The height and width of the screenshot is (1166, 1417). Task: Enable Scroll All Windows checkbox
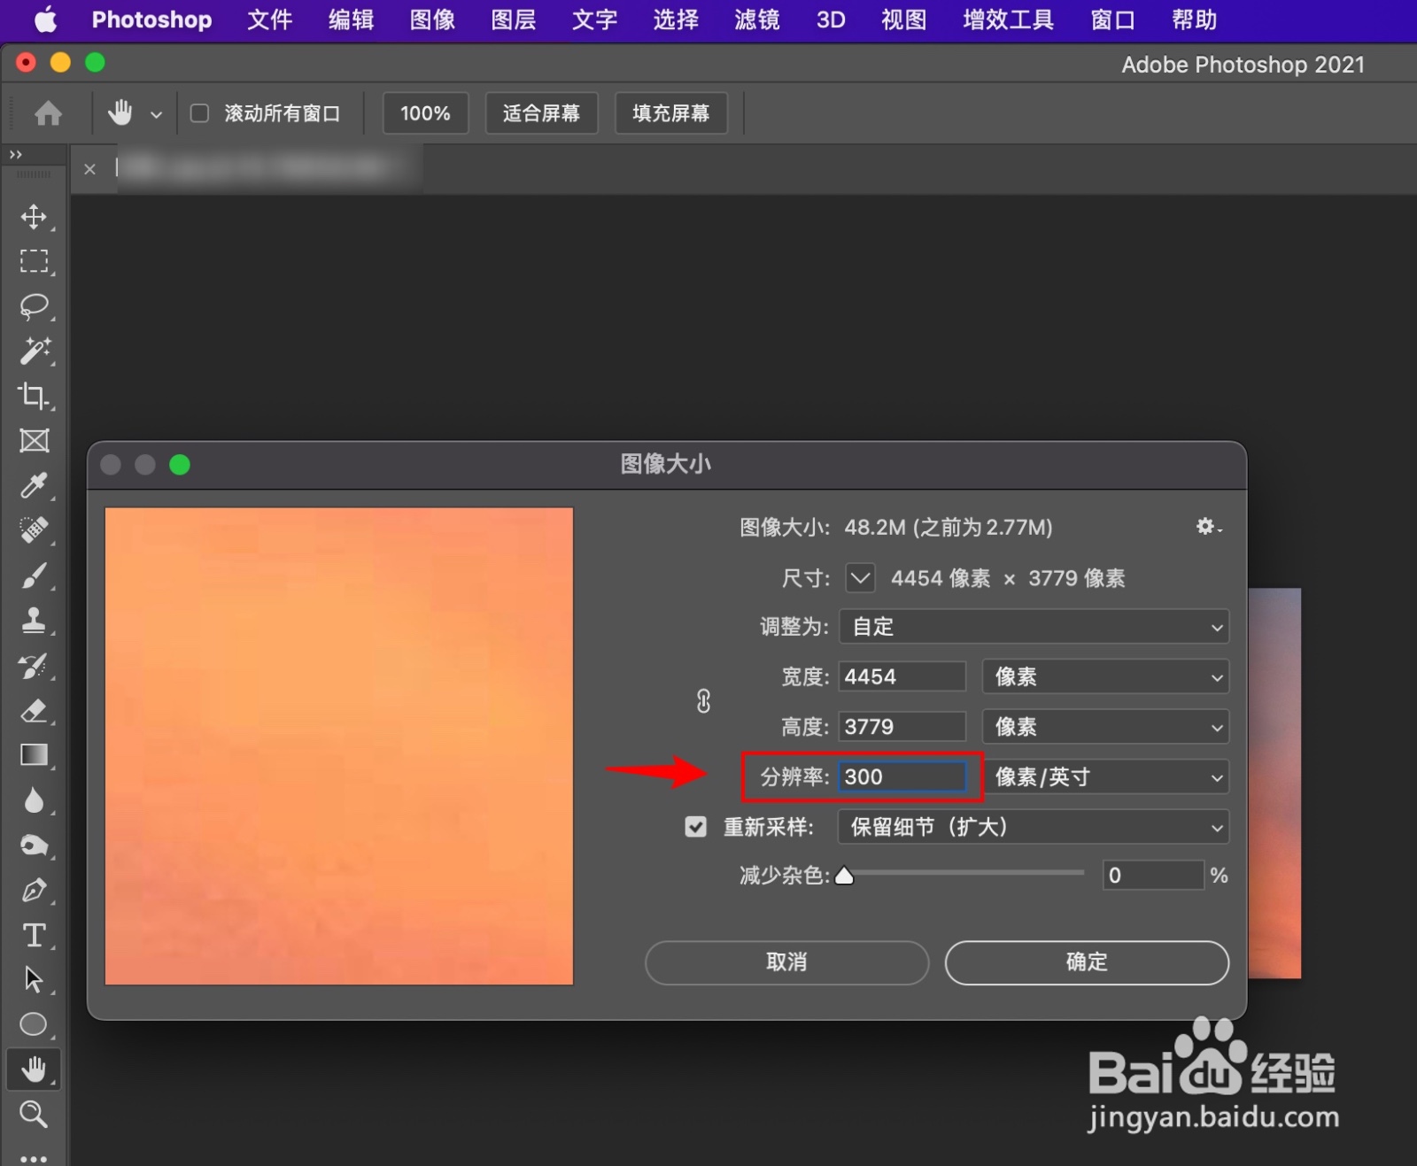point(200,113)
